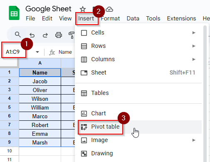This screenshot has height=162, width=210.
Task: Select the row 9 header
Action: (x=9, y=142)
